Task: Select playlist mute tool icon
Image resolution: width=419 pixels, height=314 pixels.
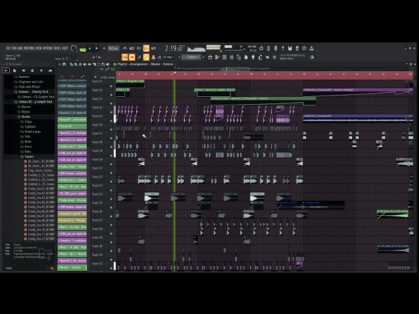Action: point(84,64)
